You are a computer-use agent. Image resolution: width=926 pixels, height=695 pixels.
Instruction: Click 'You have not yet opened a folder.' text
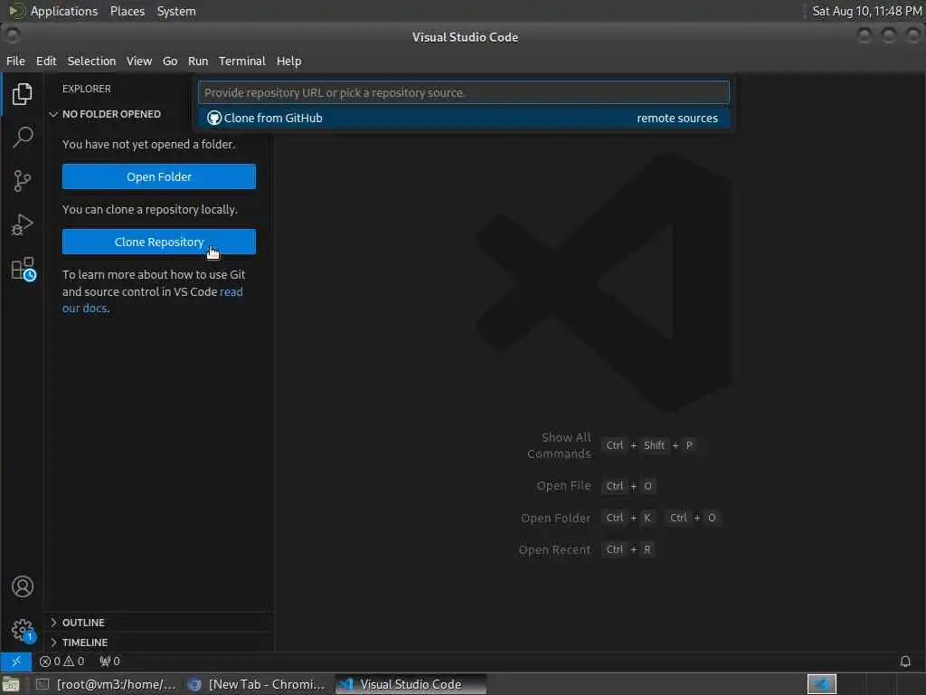point(149,144)
